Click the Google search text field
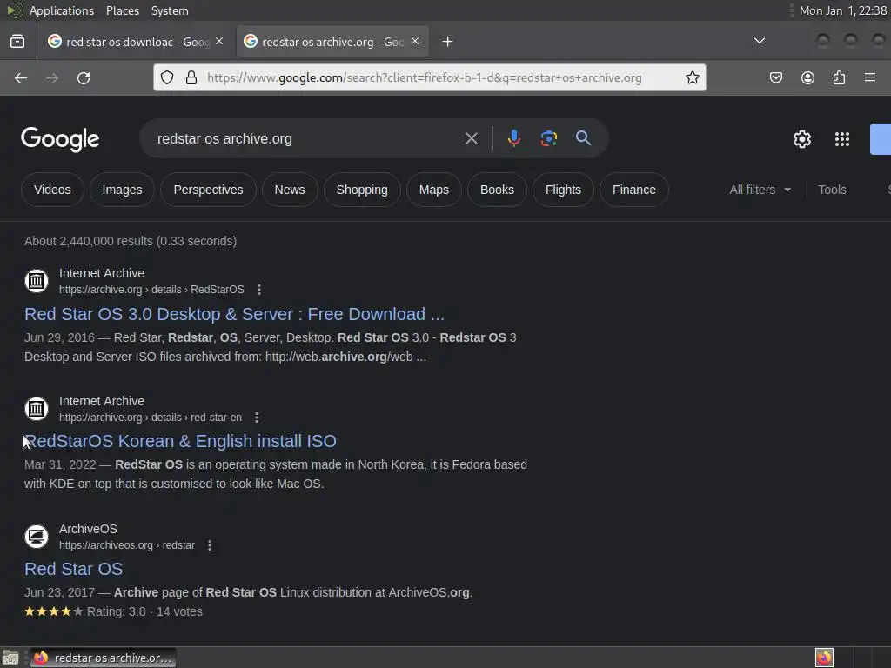Screen dimensions: 891x668 307,138
